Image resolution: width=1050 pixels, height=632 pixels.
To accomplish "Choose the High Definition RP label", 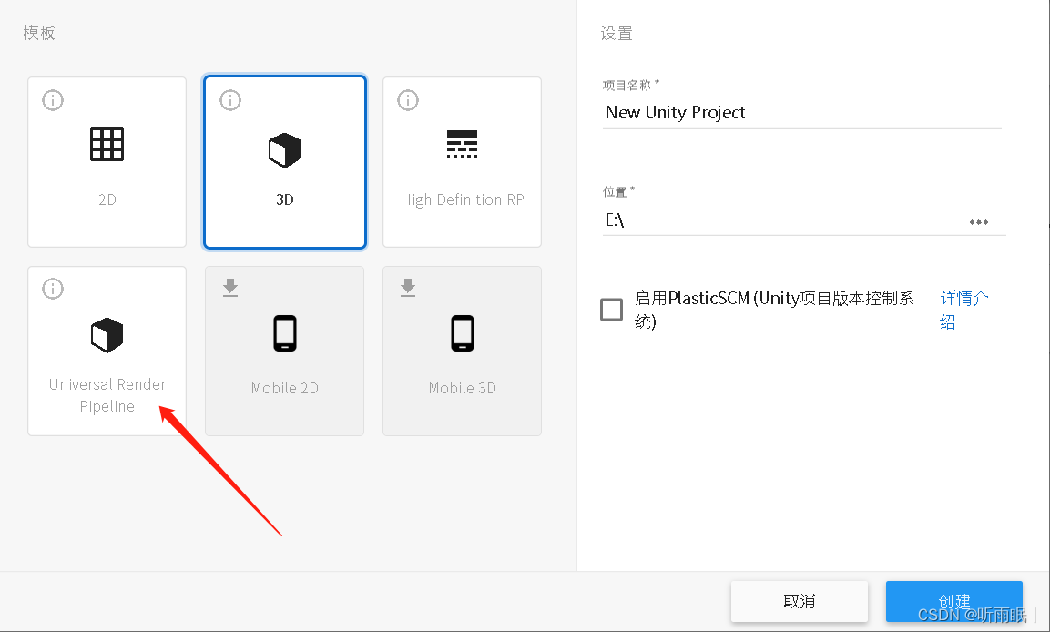I will pos(463,200).
